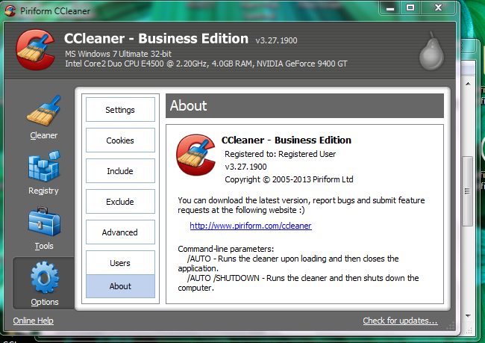This screenshot has width=485, height=343.
Task: Click the title bar CCleaner icon
Action: 10,11
